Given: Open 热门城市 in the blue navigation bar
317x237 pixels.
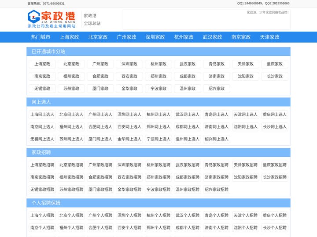Looking at the screenshot, I should coord(41,37).
